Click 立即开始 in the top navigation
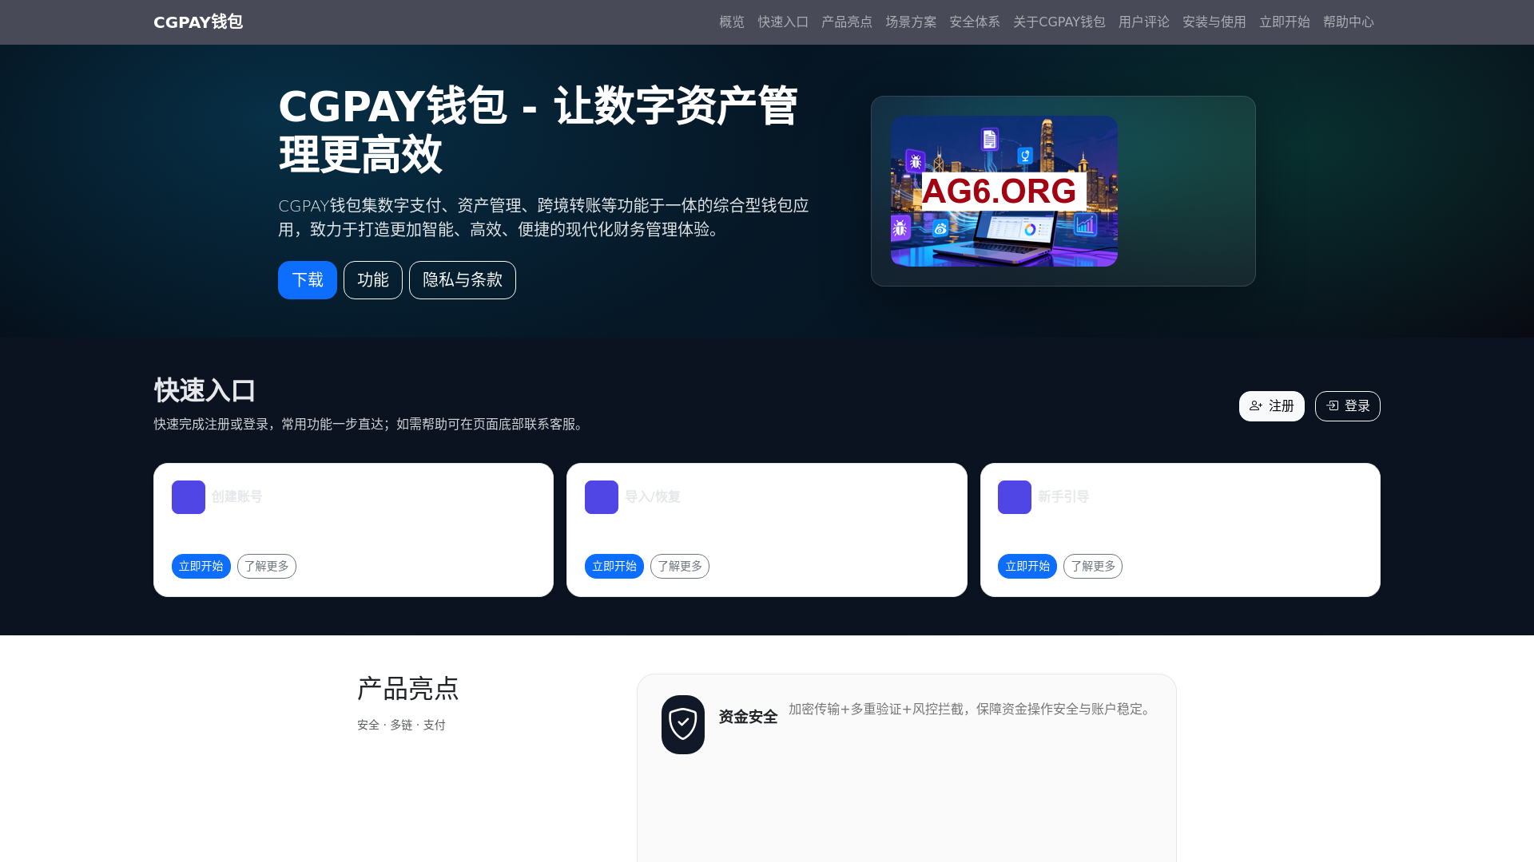The height and width of the screenshot is (862, 1534). pyautogui.click(x=1285, y=22)
